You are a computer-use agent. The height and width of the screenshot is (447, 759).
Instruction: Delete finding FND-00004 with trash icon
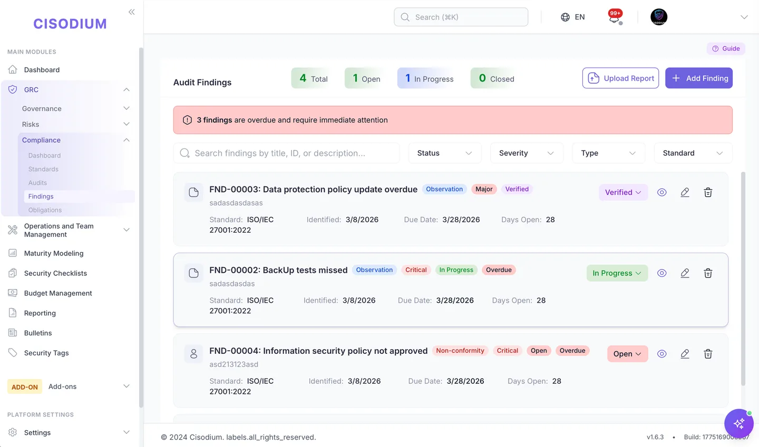[x=708, y=354]
